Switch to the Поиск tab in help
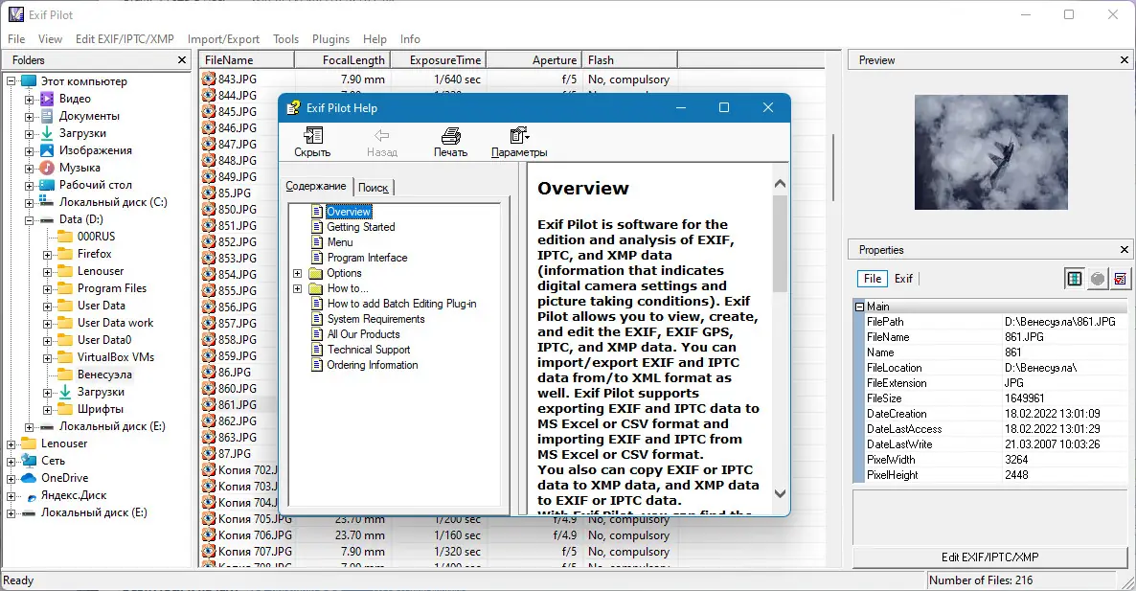 (374, 188)
